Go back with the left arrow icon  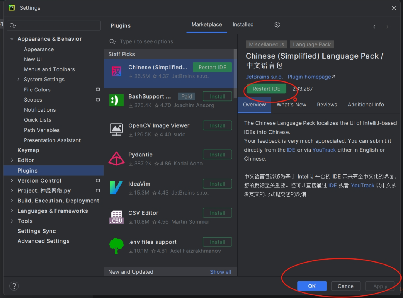click(375, 27)
